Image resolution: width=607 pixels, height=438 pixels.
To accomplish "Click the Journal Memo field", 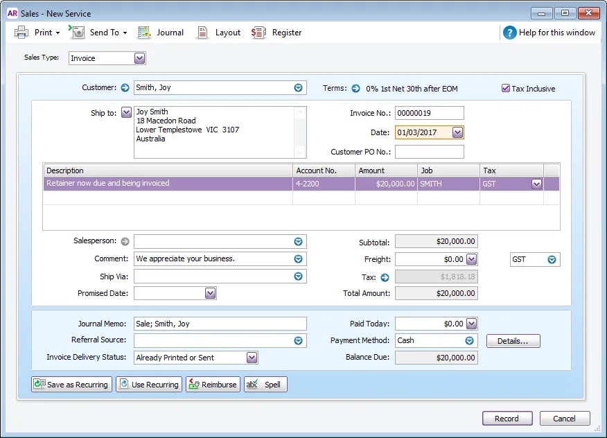I will coord(220,324).
